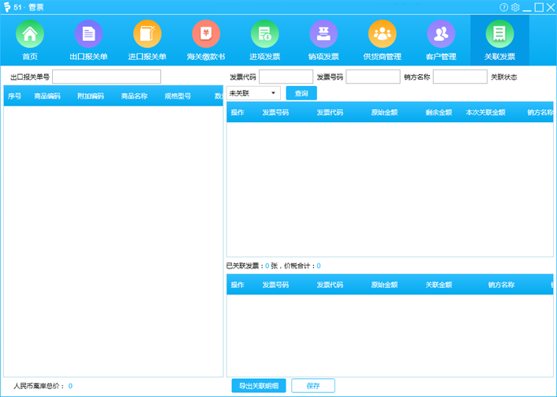The height and width of the screenshot is (397, 557).
Task: Focus the 销方名称 input field
Action: (x=460, y=77)
